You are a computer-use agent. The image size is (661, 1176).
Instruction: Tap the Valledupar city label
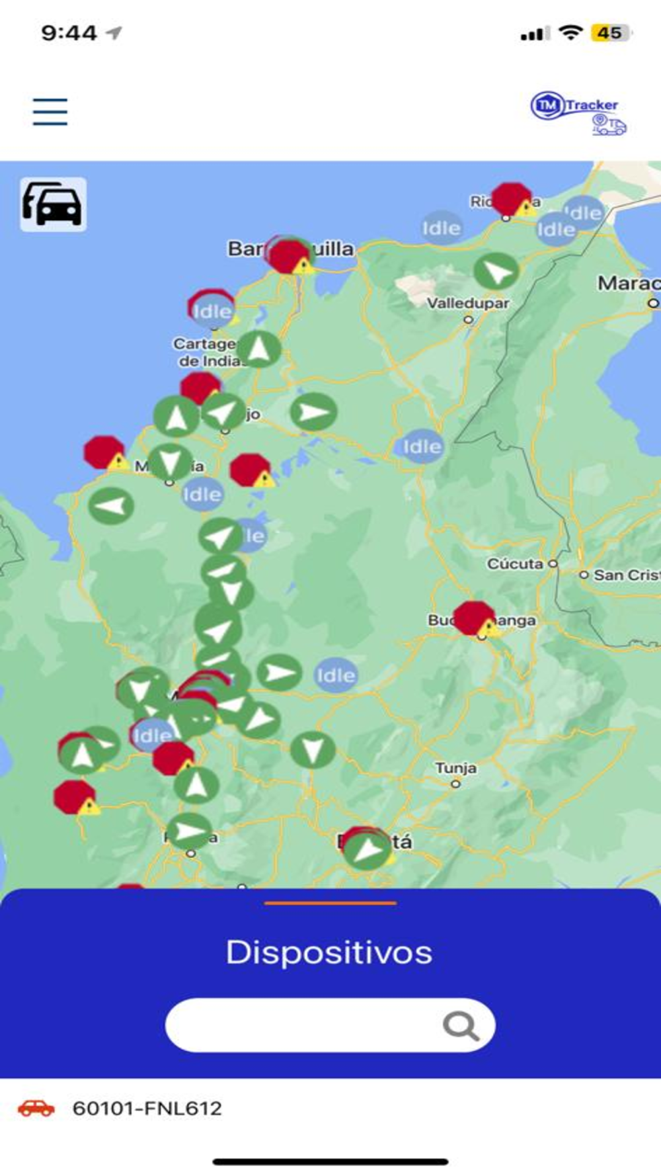pyautogui.click(x=468, y=304)
